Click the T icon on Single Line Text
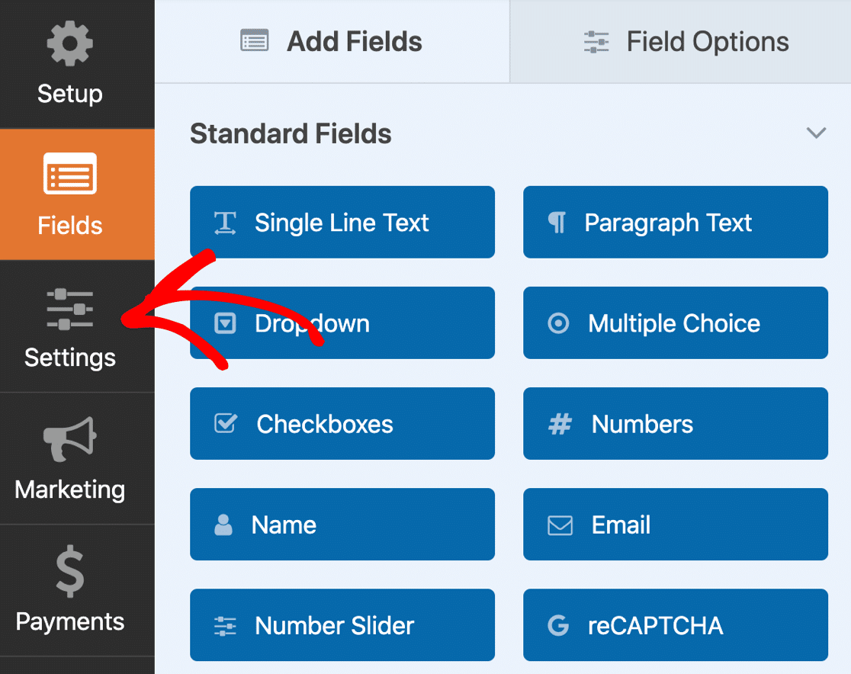Image resolution: width=851 pixels, height=674 pixels. point(226,222)
